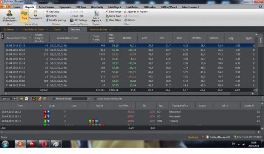Toggle the Marked hands checkbox
This screenshot has width=264, height=154.
pyautogui.click(x=54, y=99)
